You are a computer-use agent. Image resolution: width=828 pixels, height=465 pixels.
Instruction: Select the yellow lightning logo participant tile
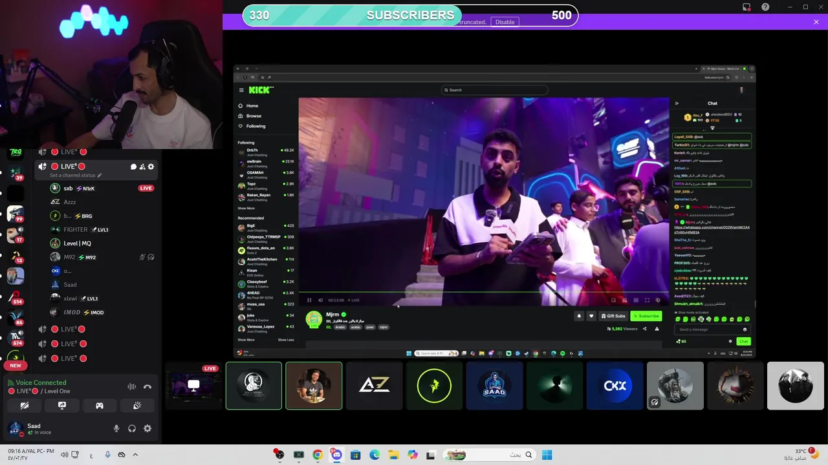pyautogui.click(x=434, y=386)
